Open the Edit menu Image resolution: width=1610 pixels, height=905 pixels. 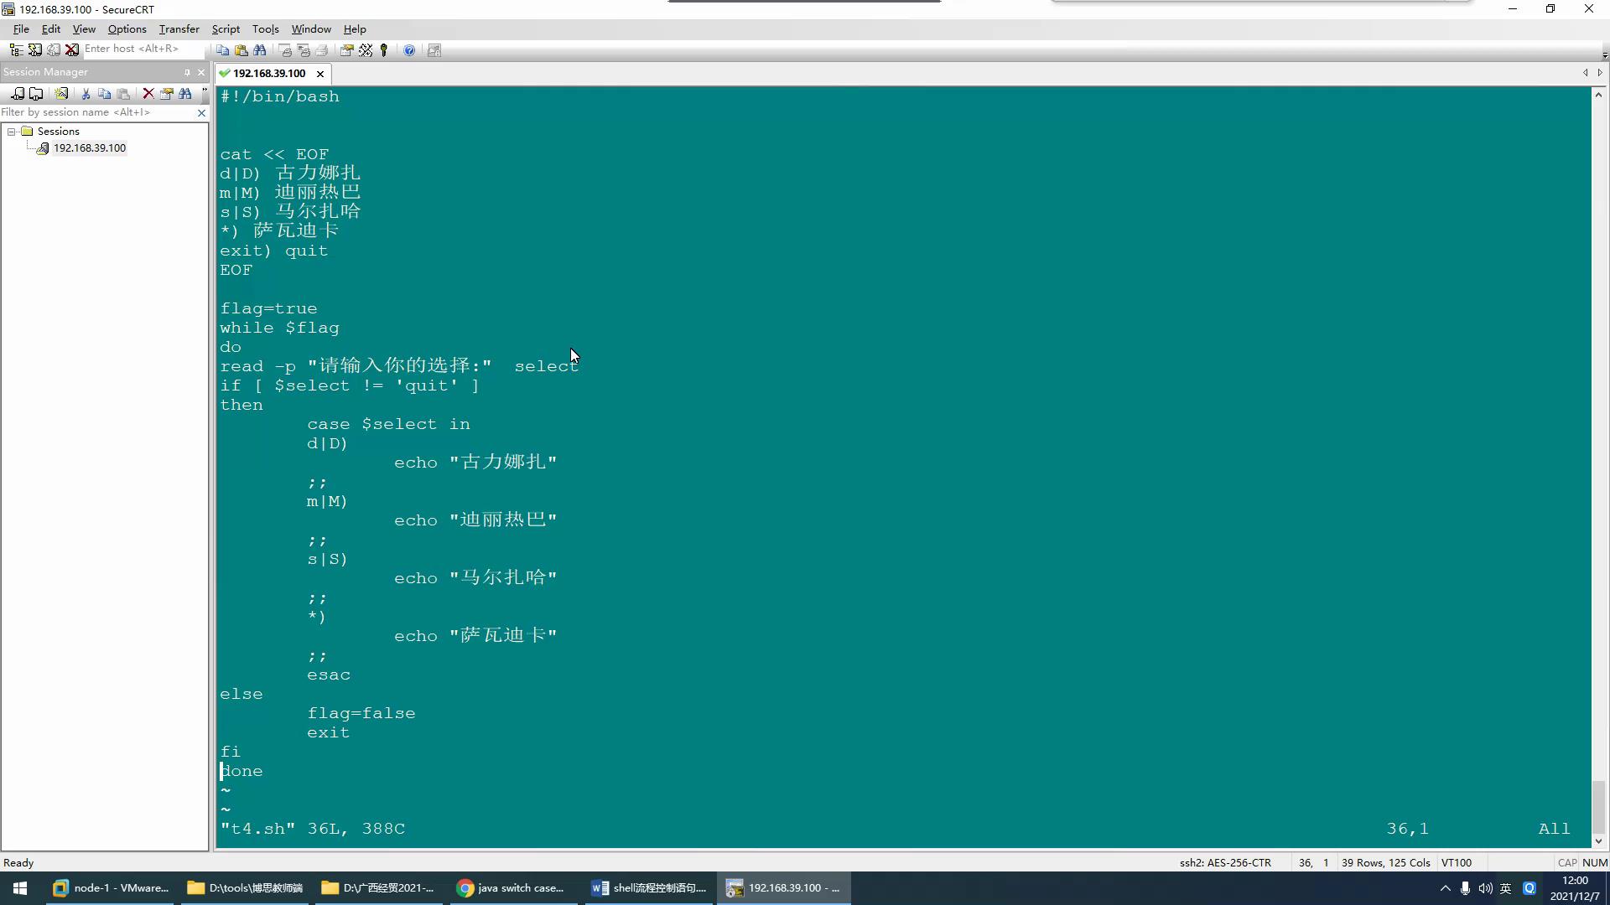click(x=51, y=28)
